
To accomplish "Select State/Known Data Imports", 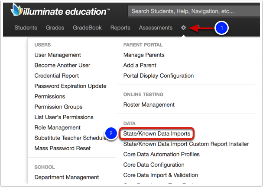I will (x=157, y=134).
